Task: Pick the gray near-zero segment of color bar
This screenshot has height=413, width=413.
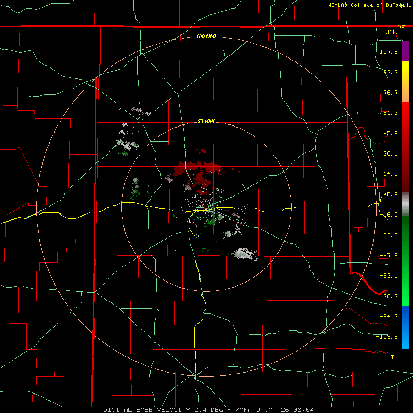Action: click(405, 204)
